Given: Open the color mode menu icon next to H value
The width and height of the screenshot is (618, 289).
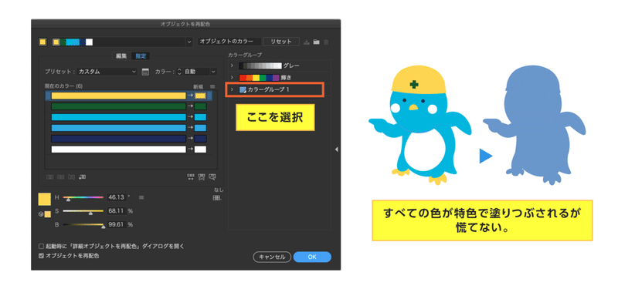Looking at the screenshot, I should 141,197.
